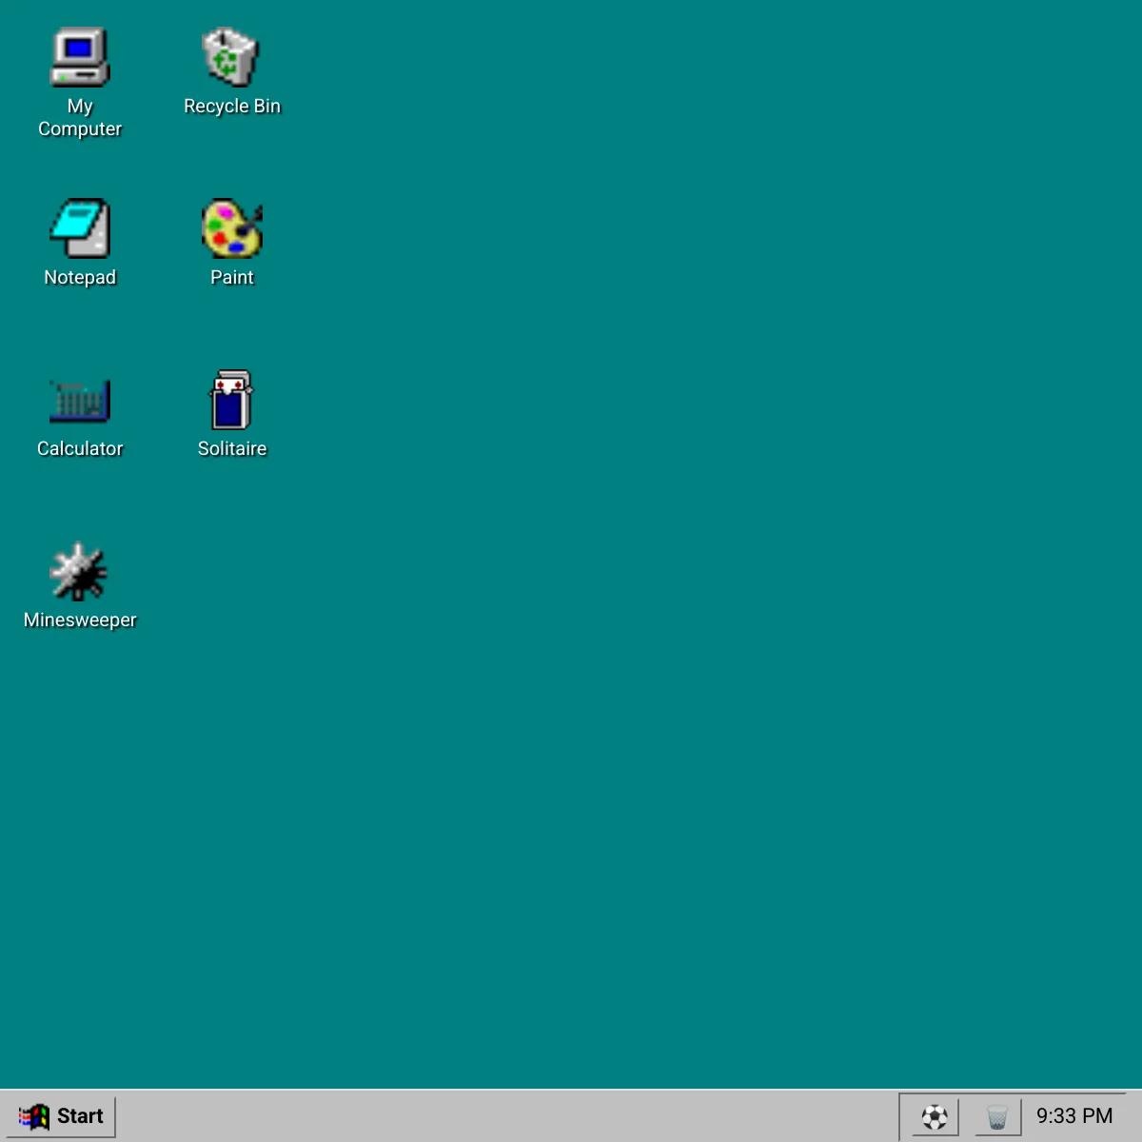Click the Notepad icon label
Screen dimensions: 1142x1142
[80, 277]
